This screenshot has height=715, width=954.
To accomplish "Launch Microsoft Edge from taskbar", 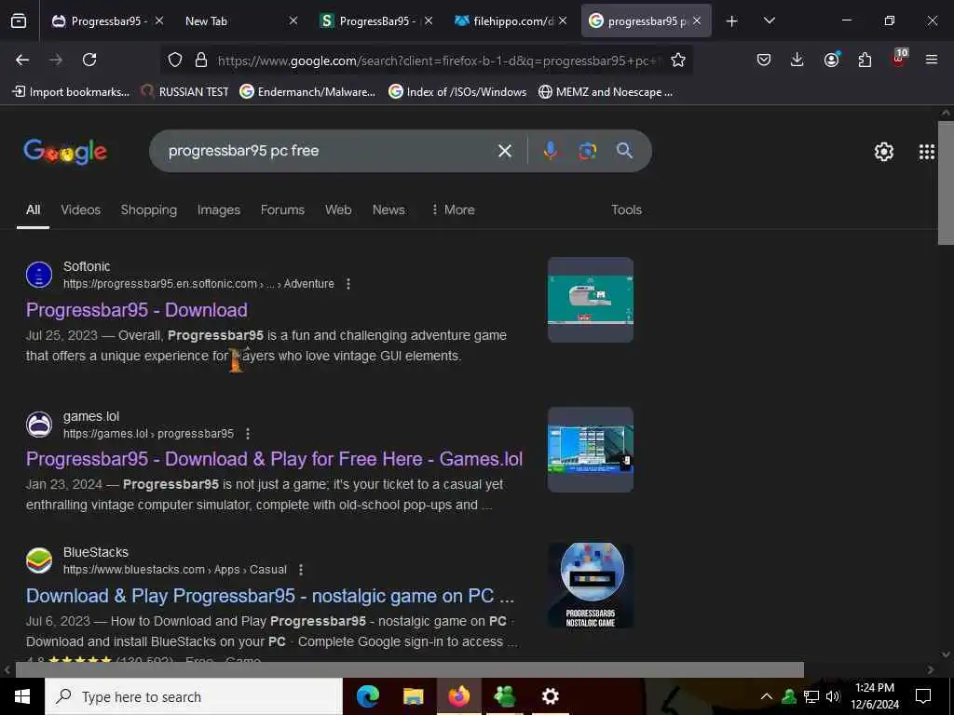I will 367,696.
